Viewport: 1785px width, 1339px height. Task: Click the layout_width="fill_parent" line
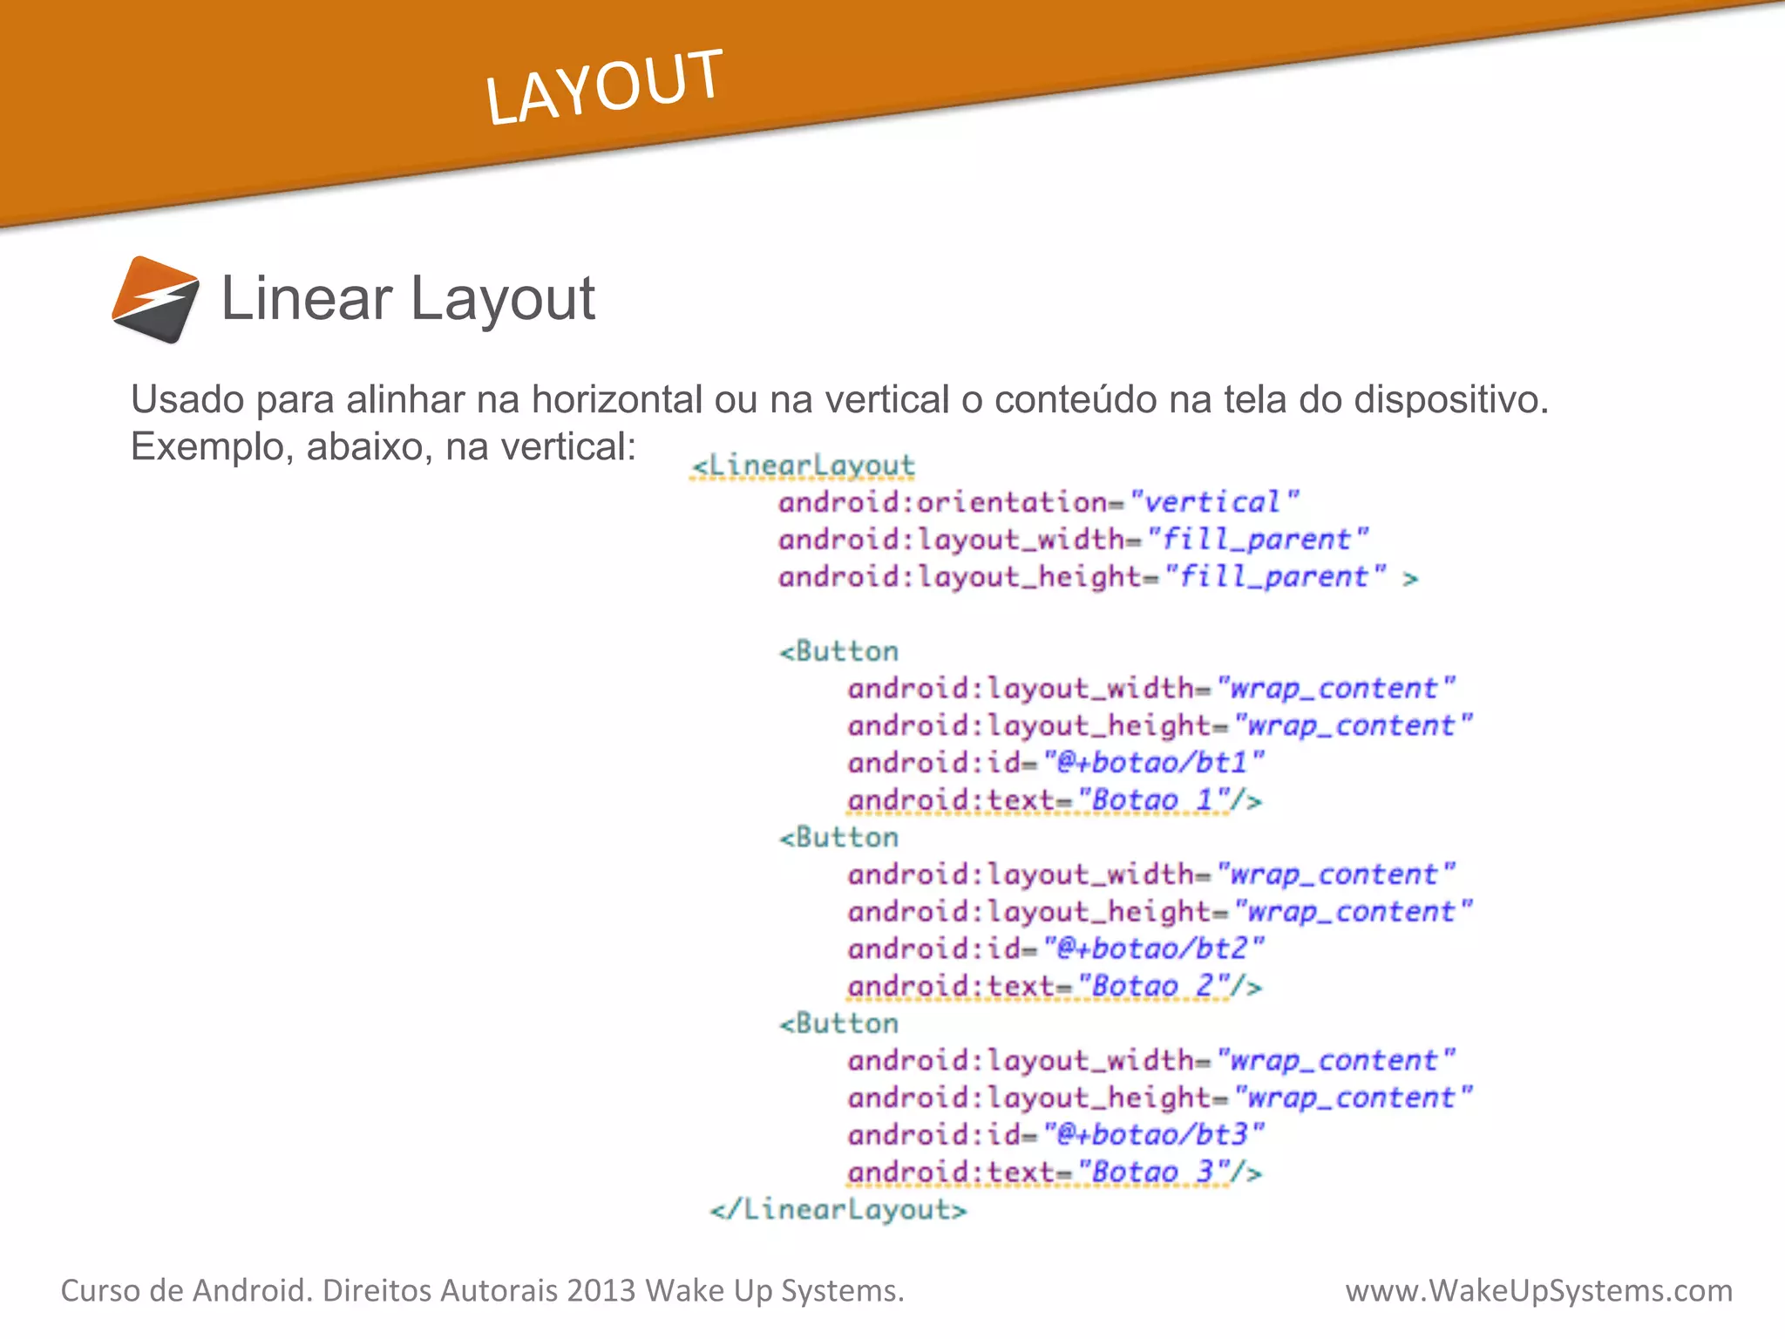pos(1074,540)
